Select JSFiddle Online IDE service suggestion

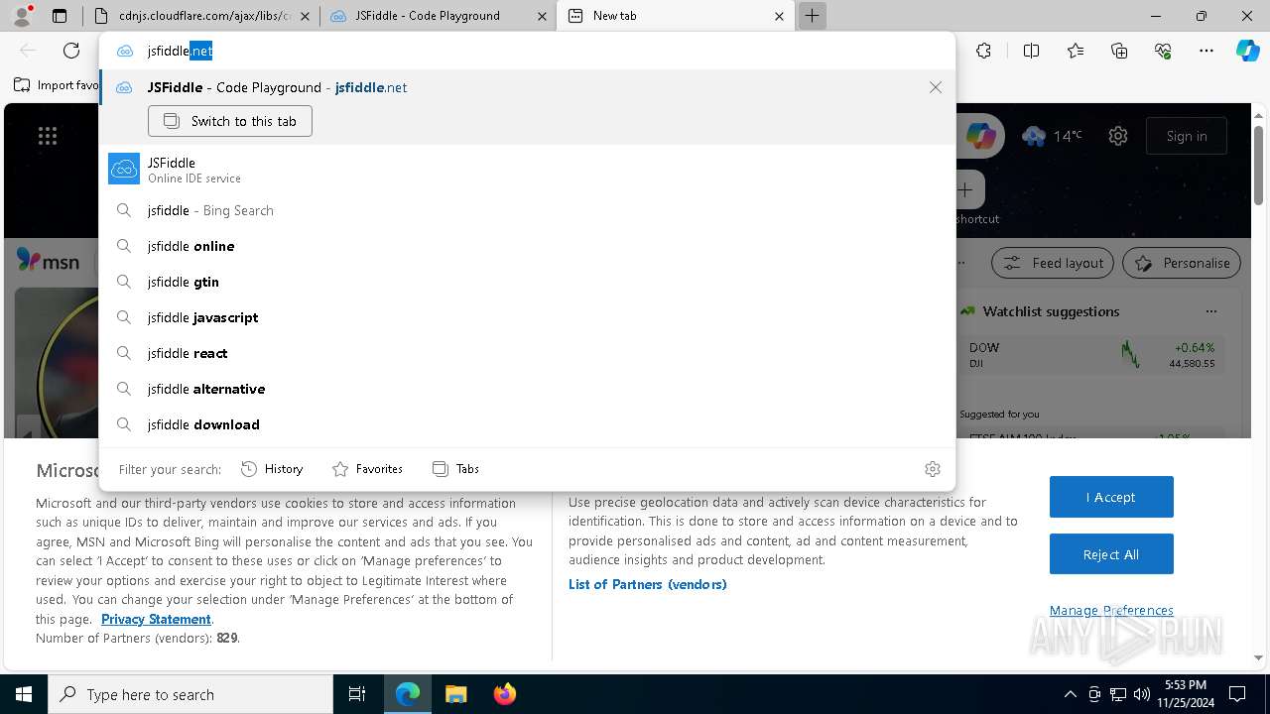pos(527,170)
